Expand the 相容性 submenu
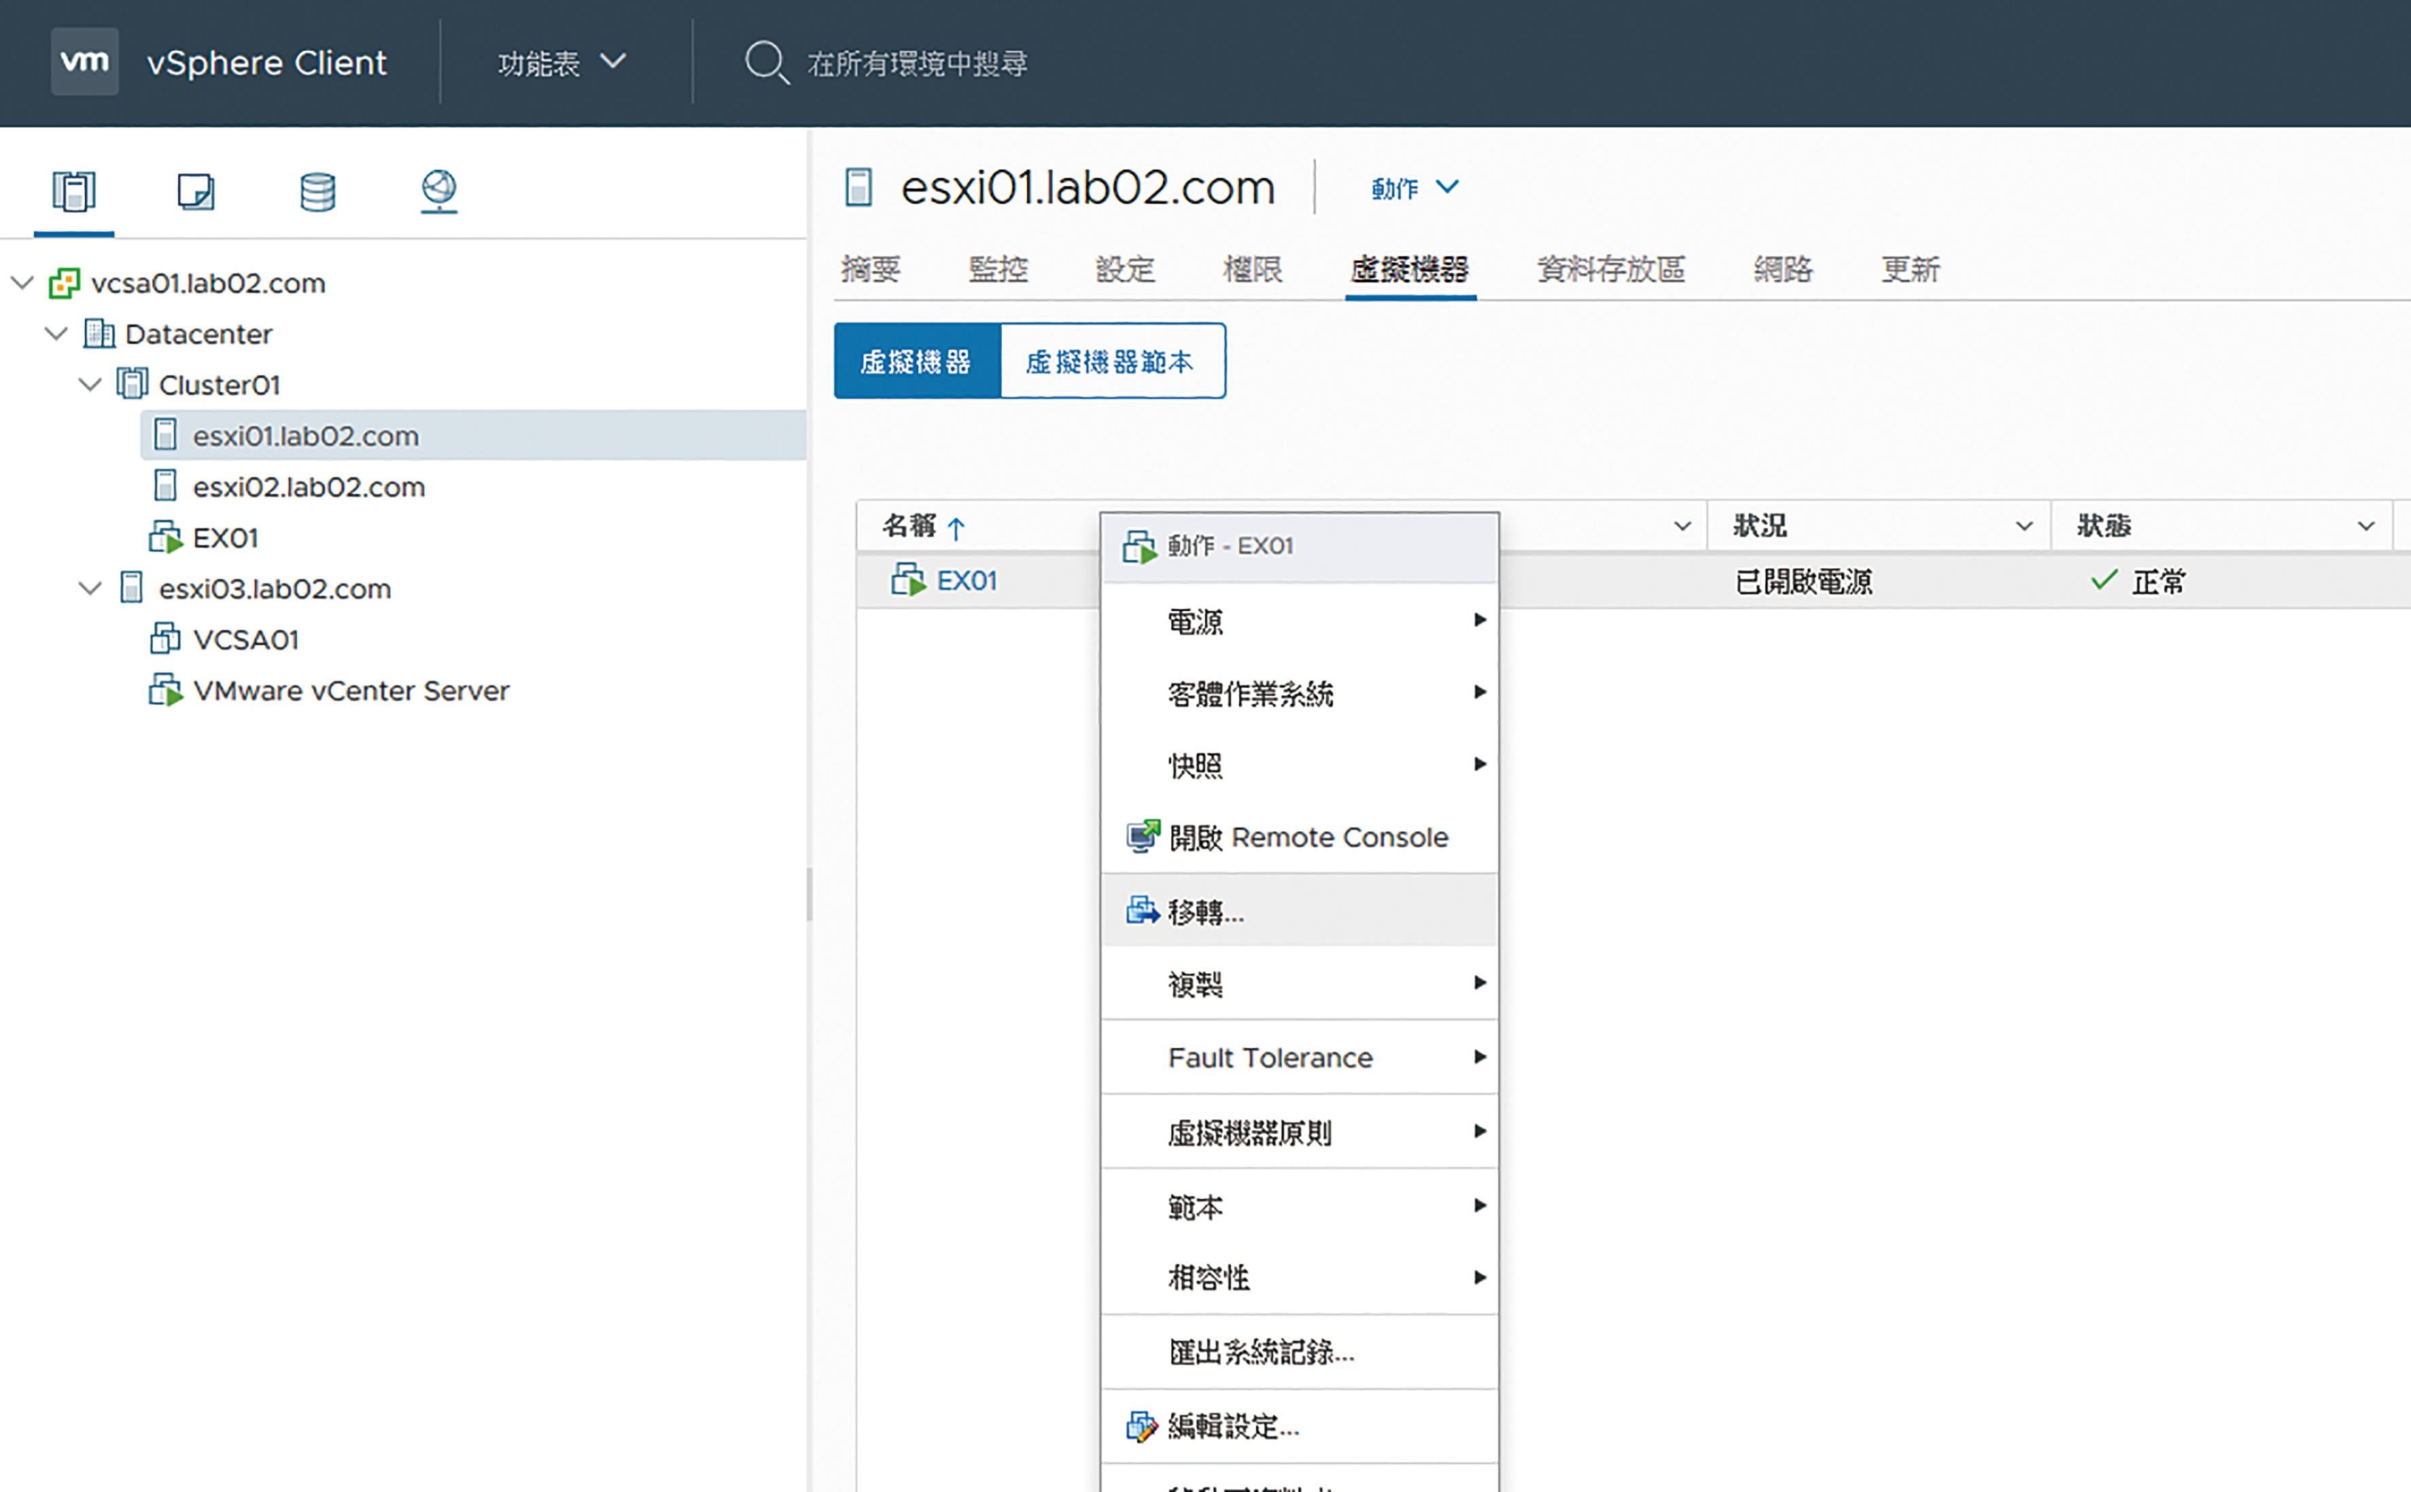This screenshot has height=1492, width=2411. pyautogui.click(x=1299, y=1277)
